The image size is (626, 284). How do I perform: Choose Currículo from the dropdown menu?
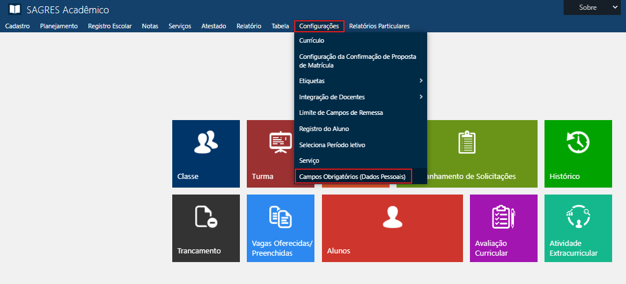click(312, 41)
